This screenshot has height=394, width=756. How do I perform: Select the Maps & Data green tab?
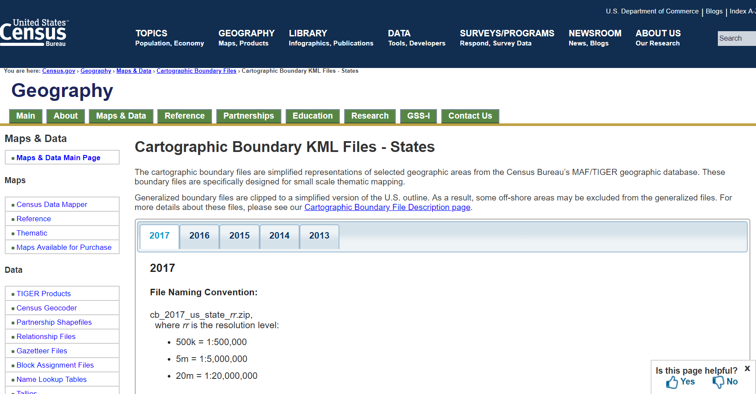[121, 116]
